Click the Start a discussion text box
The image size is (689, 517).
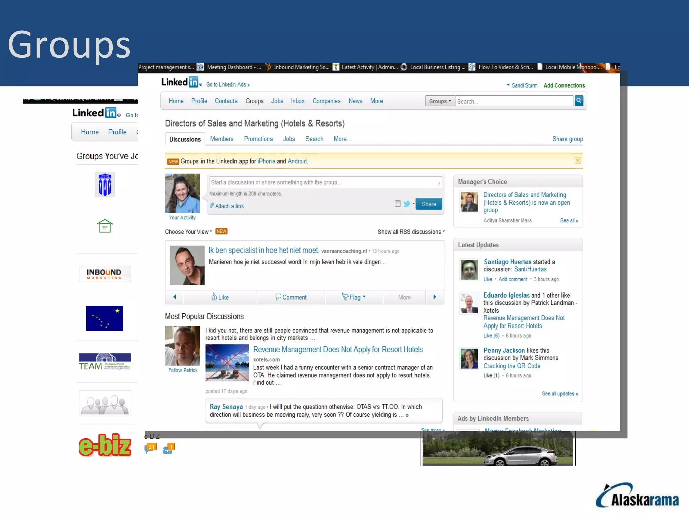323,182
